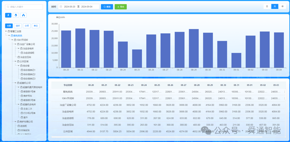Switch to the 分项 tab

pyautogui.click(x=27, y=26)
